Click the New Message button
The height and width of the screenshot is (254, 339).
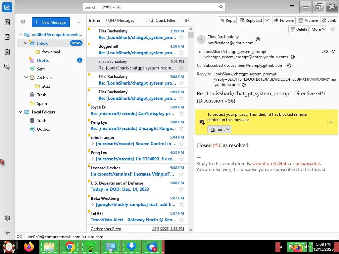[x=51, y=22]
